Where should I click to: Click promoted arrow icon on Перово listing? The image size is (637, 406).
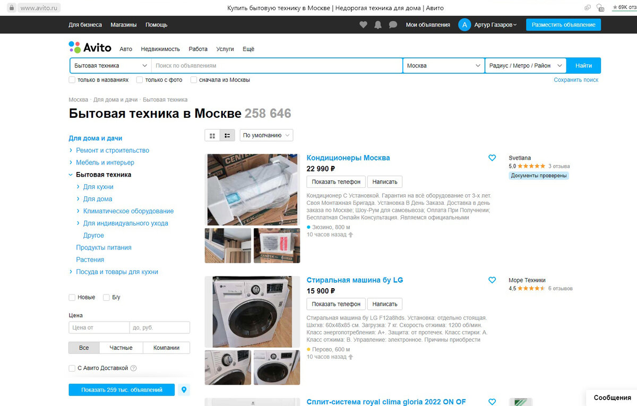350,357
